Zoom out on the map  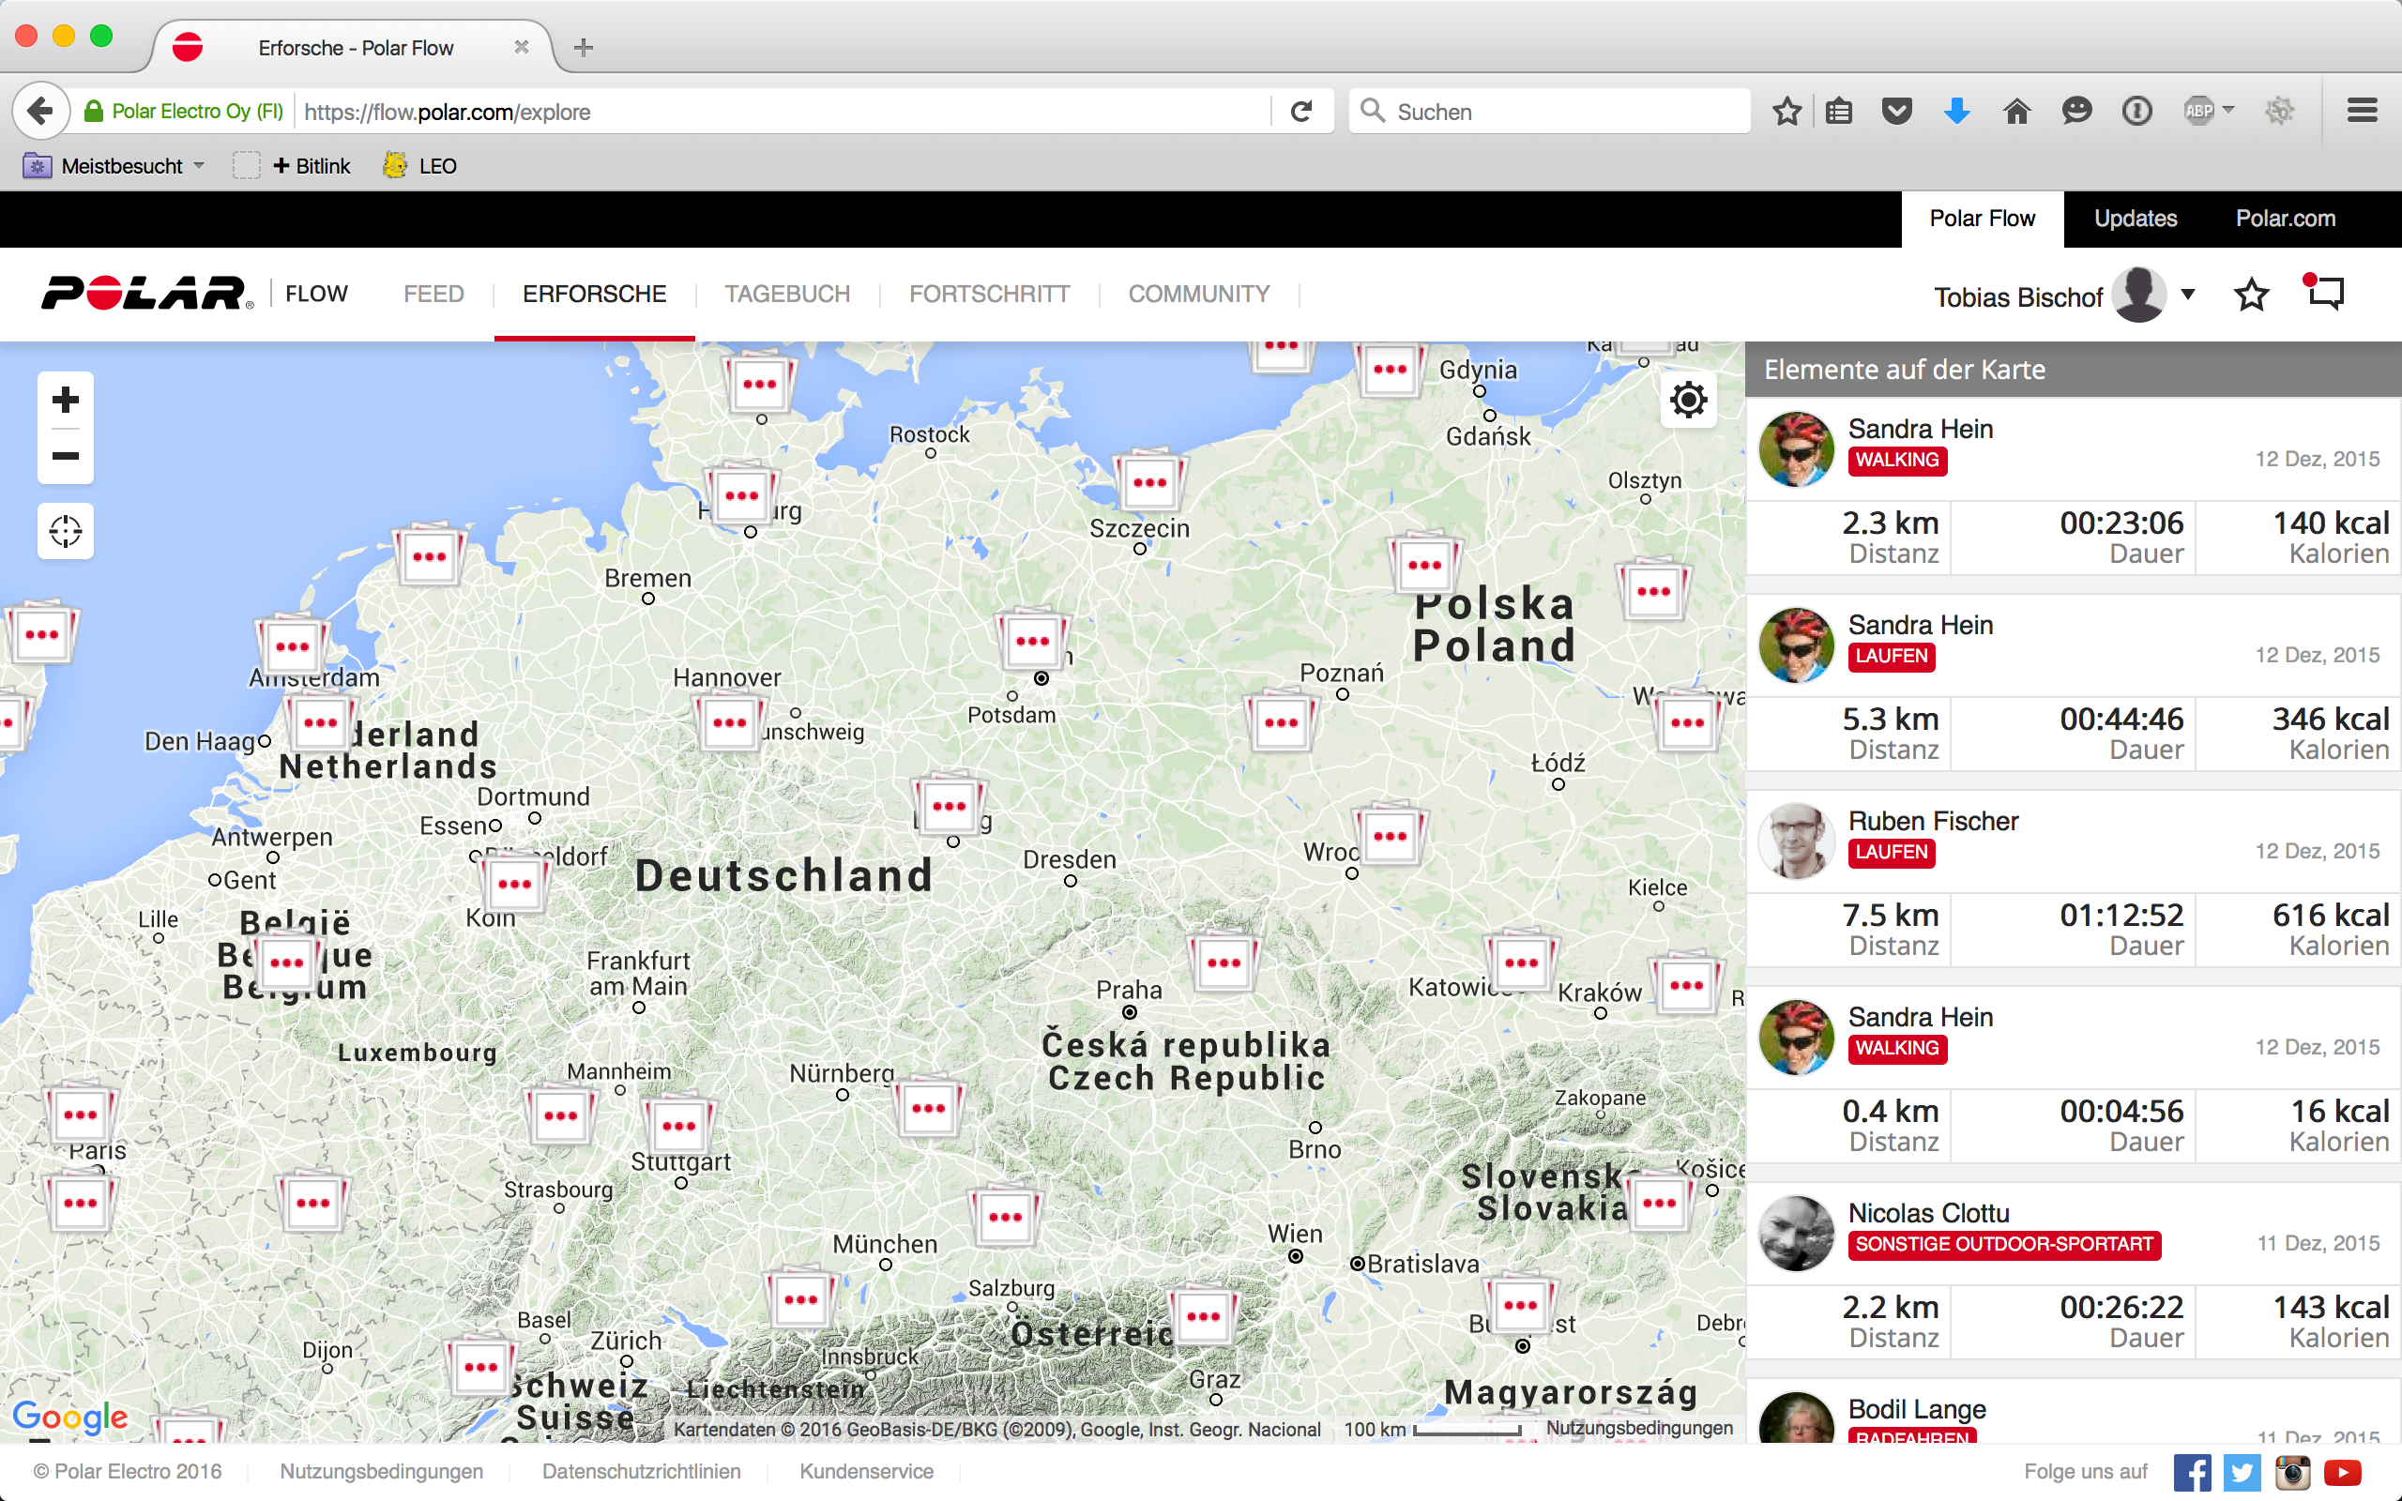[x=66, y=456]
